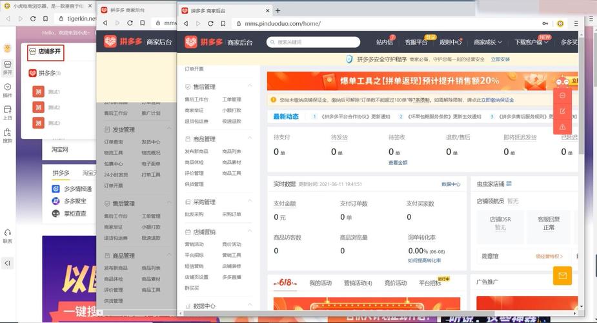This screenshot has width=597, height=323.
Task: Open 发货中心 in middle window menu
Action: [x=151, y=142]
